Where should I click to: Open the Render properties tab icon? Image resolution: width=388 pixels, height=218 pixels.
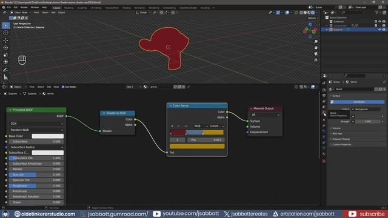click(324, 90)
